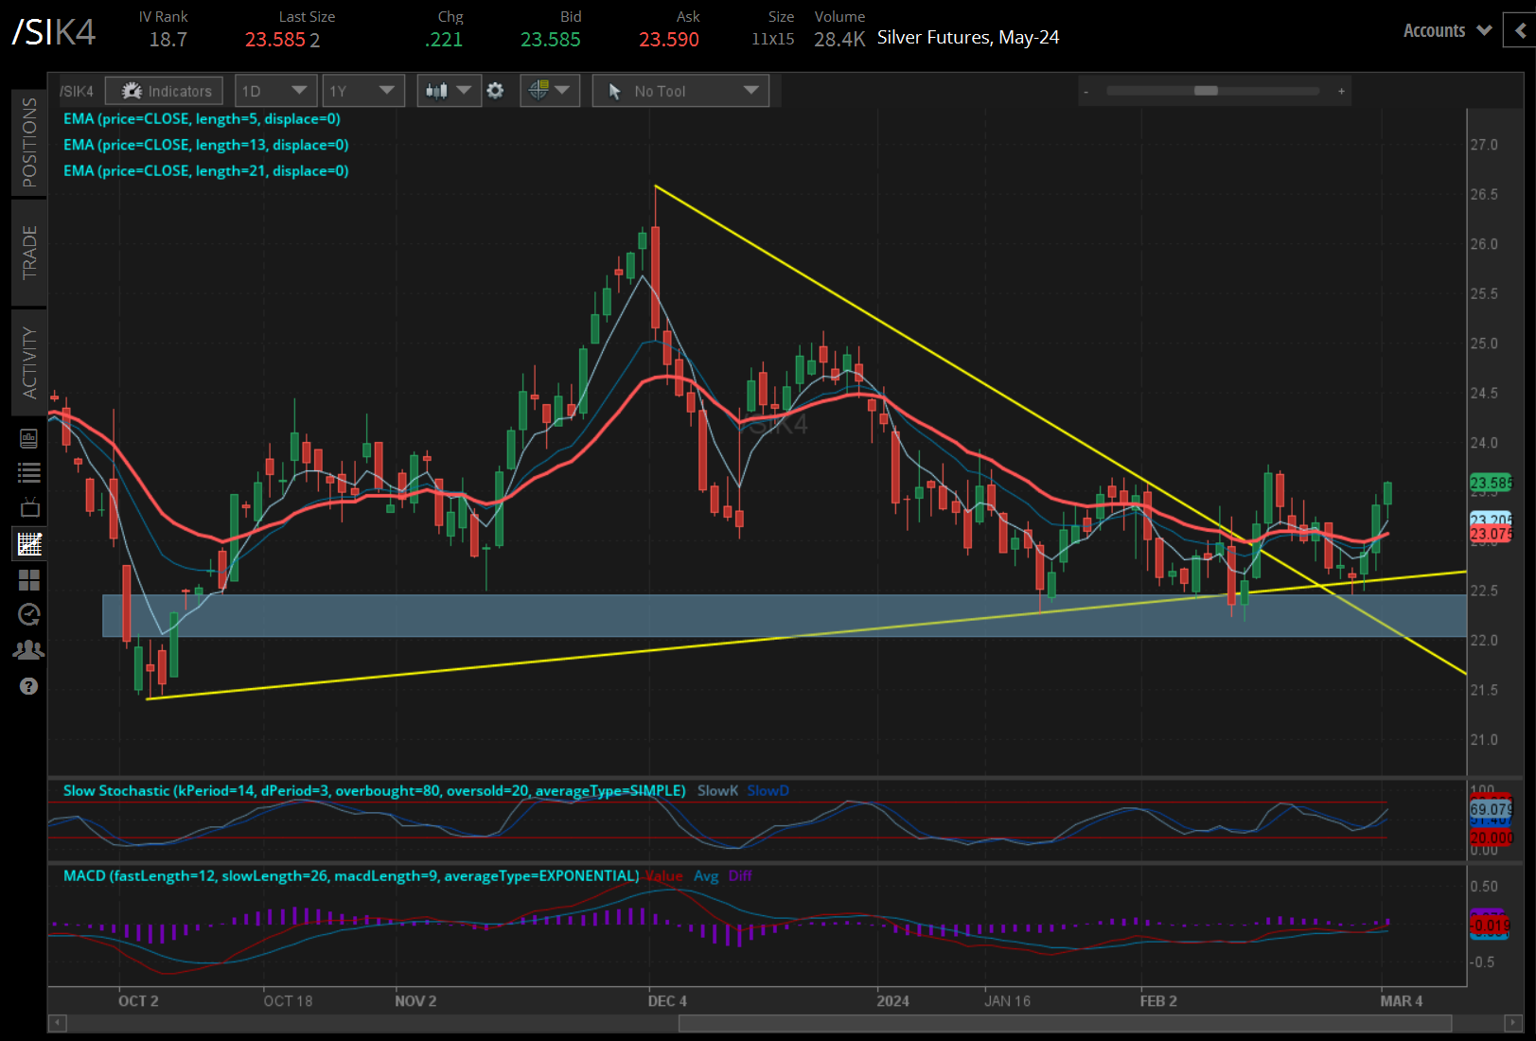Image resolution: width=1536 pixels, height=1041 pixels.
Task: Open the TV media icon in sidebar
Action: pyautogui.click(x=29, y=507)
